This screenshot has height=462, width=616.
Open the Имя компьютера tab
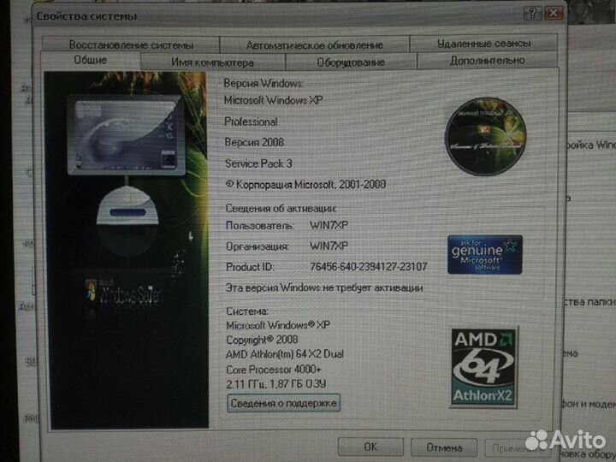(x=212, y=62)
